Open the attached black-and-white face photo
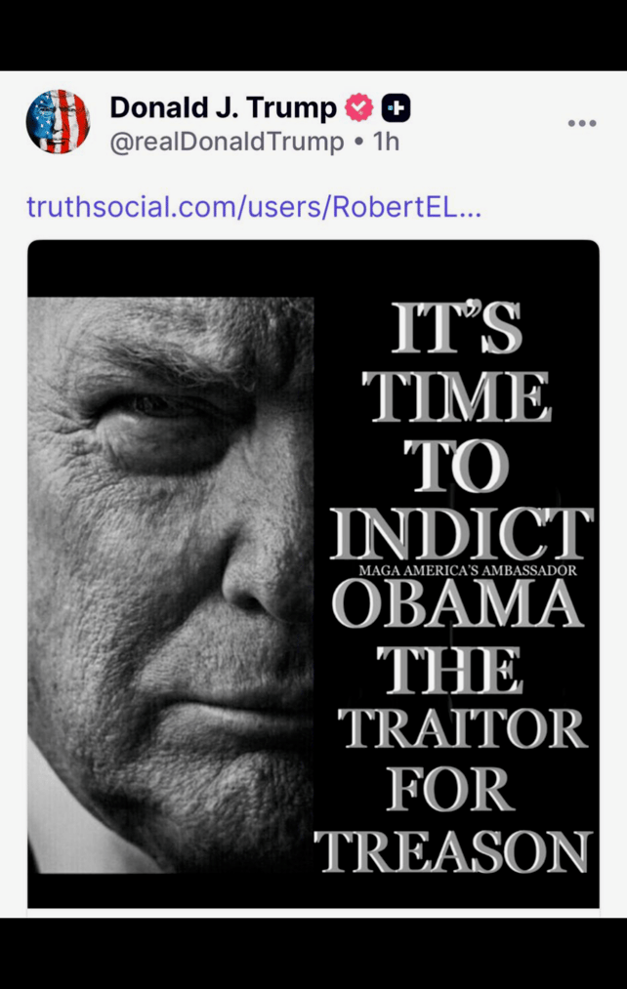Image resolution: width=627 pixels, height=989 pixels. [171, 586]
